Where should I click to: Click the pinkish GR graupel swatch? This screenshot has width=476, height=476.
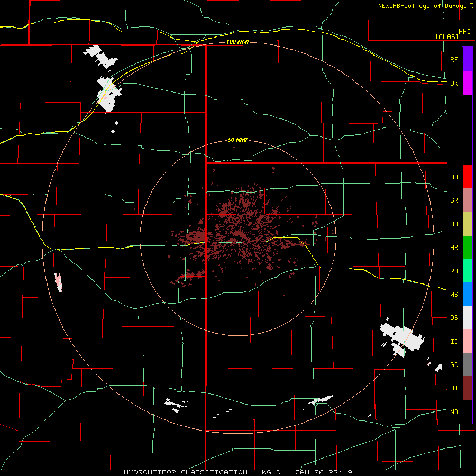[467, 200]
